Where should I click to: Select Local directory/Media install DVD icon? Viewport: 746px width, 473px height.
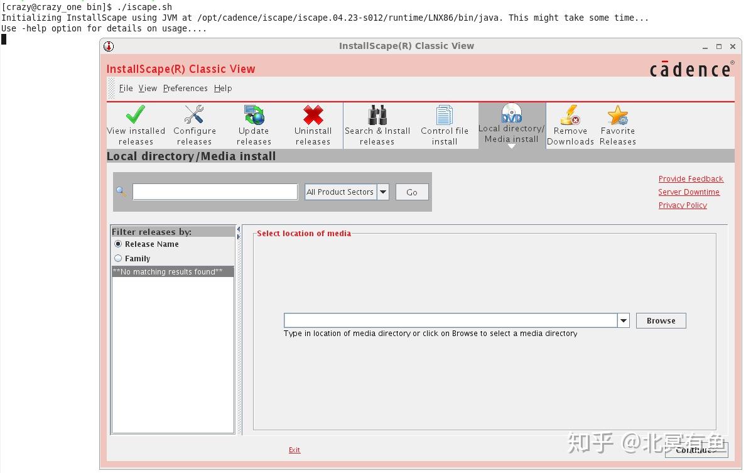point(511,114)
